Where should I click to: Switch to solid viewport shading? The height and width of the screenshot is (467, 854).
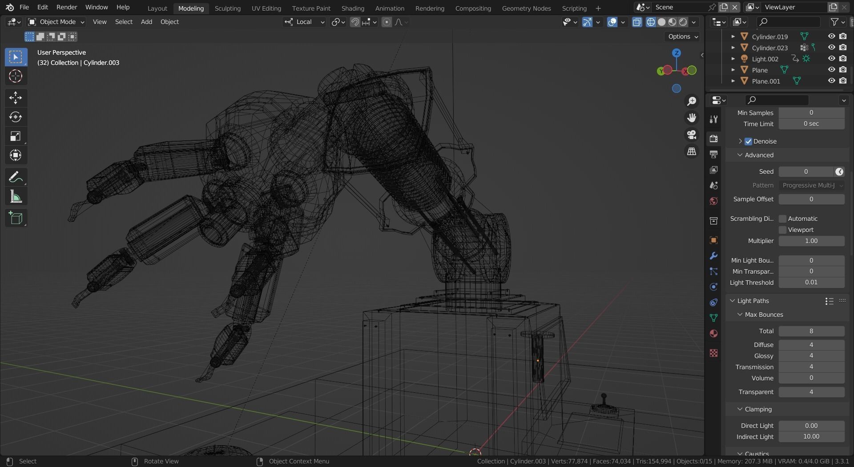[662, 22]
